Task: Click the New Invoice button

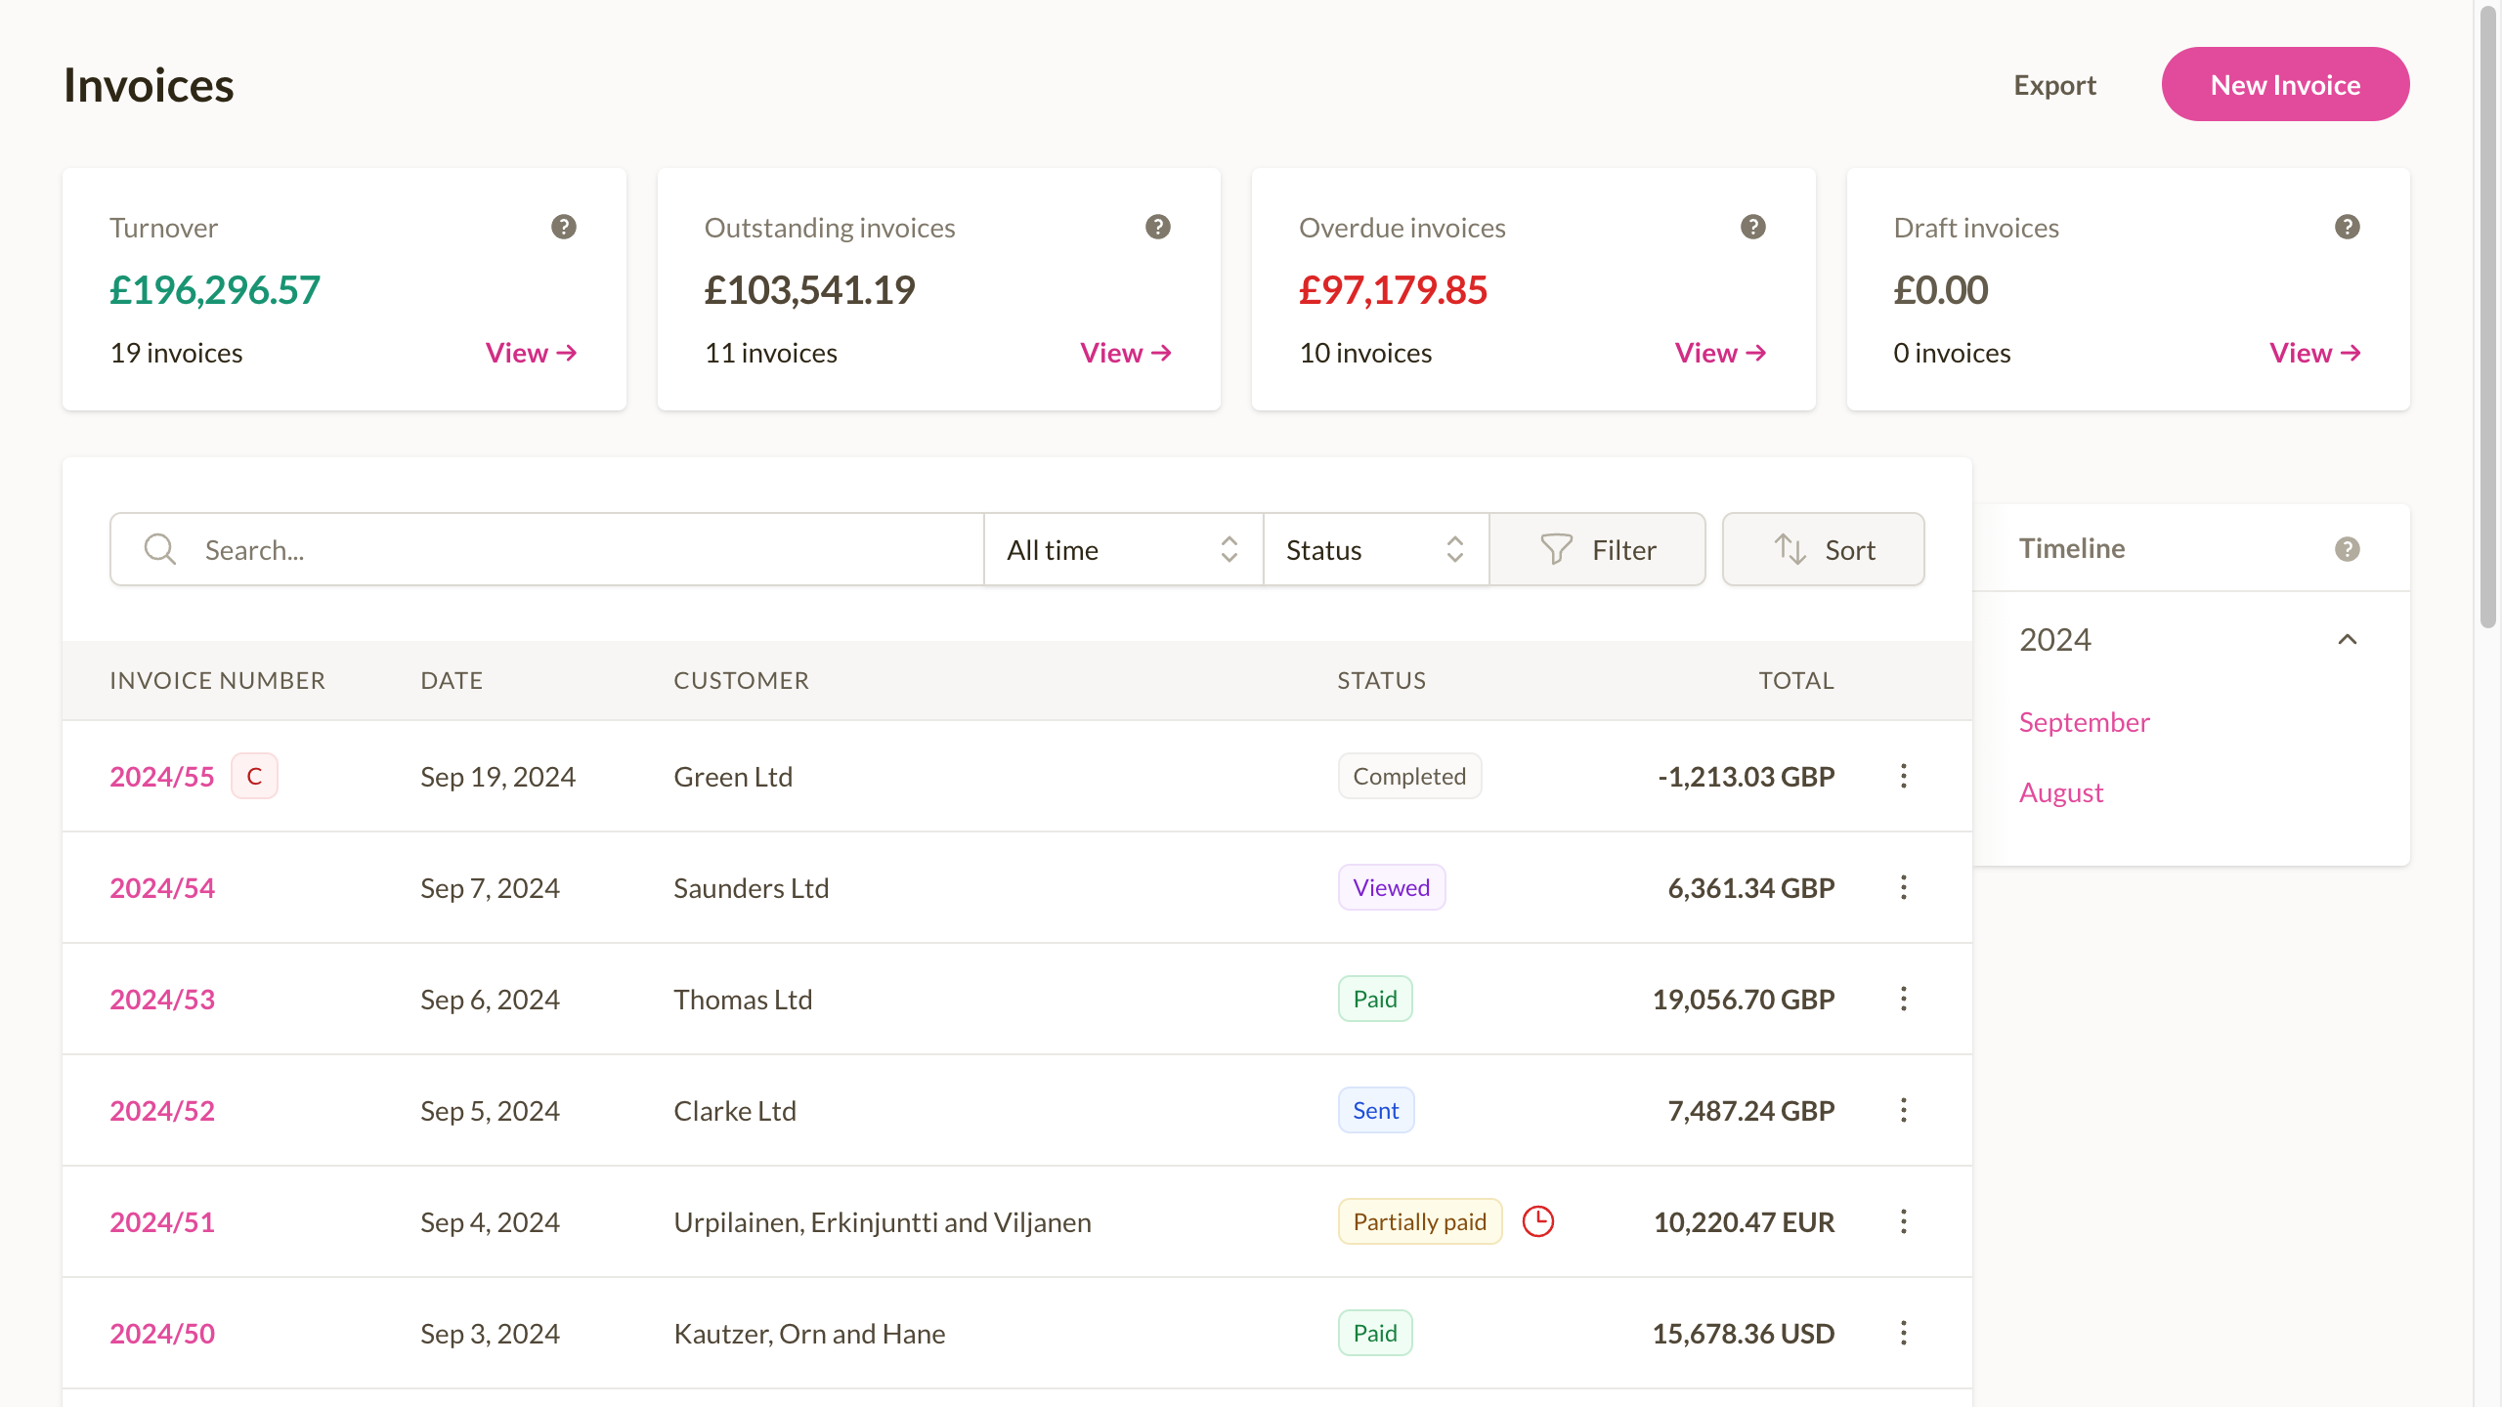Action: pyautogui.click(x=2284, y=82)
